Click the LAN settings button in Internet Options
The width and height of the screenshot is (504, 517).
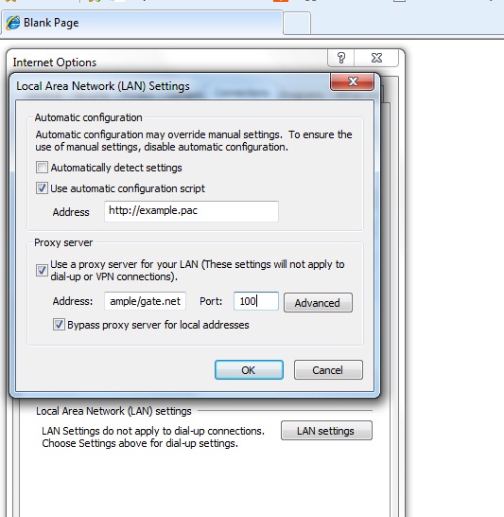[326, 430]
